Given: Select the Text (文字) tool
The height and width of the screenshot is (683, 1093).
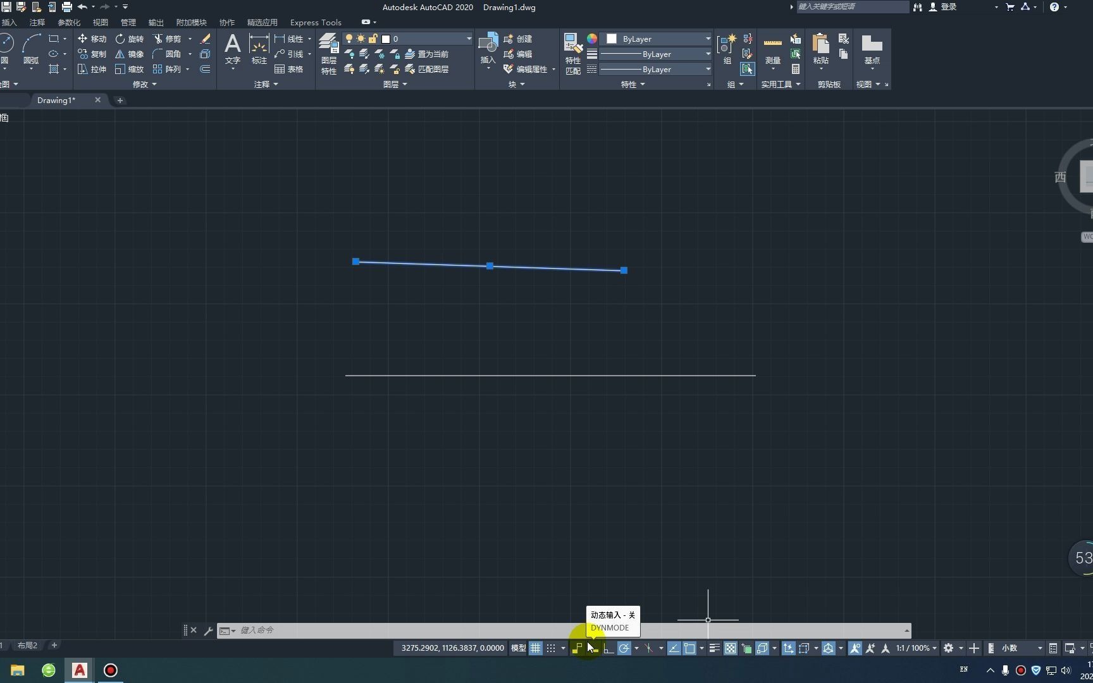Looking at the screenshot, I should pos(233,49).
